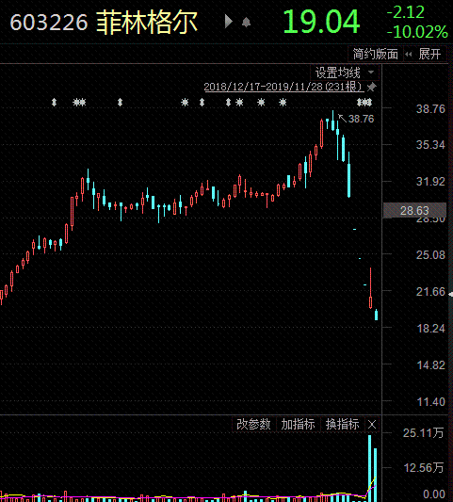This screenshot has width=453, height=502.
Task: Click the 38.76 high price label on chart
Action: point(361,119)
